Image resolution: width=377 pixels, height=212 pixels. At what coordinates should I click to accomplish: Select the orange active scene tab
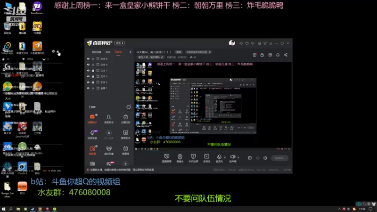pos(118,52)
